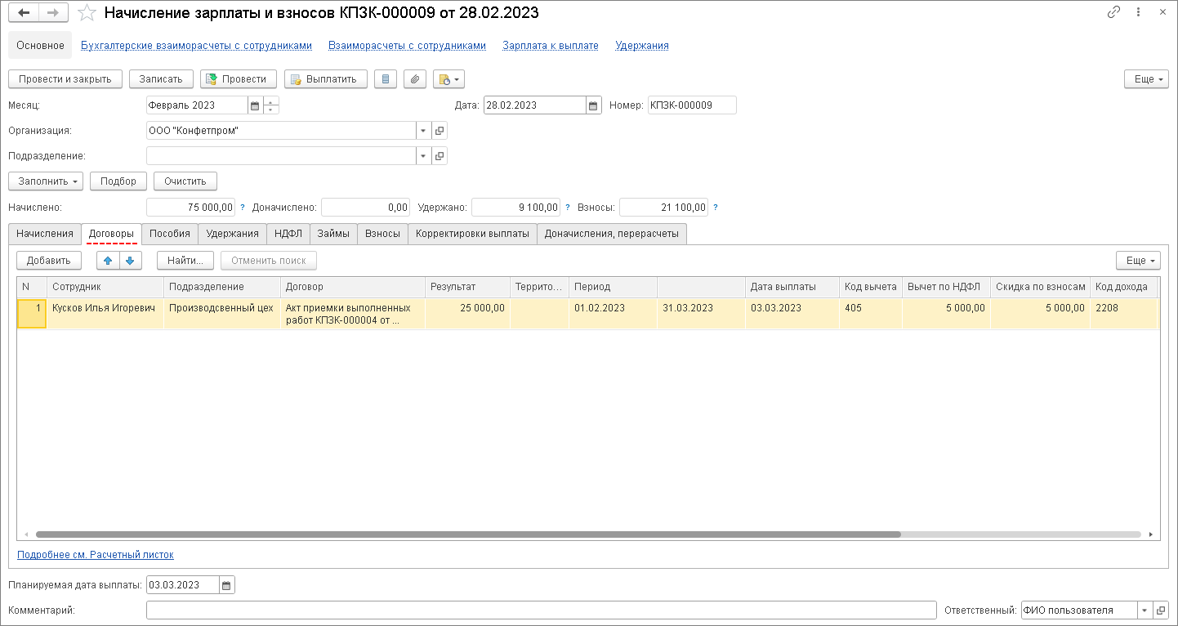
Task: Open the top Еще menu
Action: 1146,79
